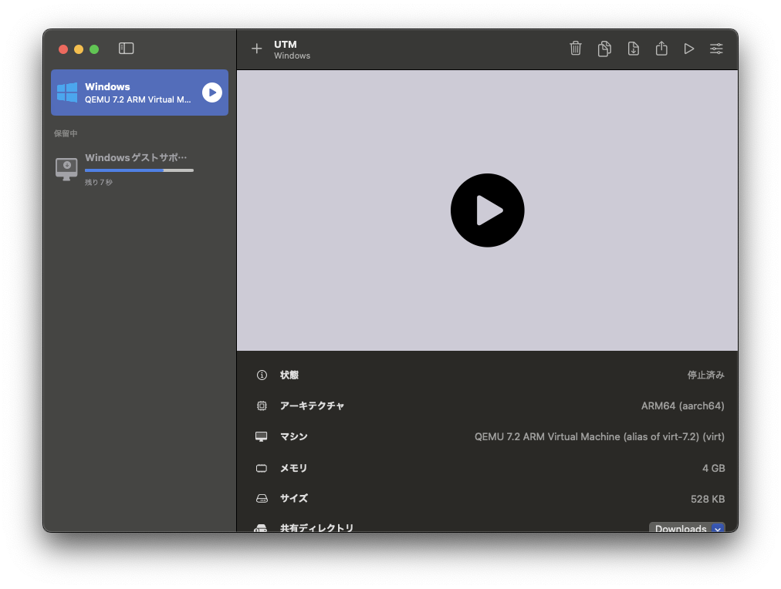This screenshot has height=589, width=781.
Task: Click the ARM64 (aarch64) value
Action: [682, 406]
